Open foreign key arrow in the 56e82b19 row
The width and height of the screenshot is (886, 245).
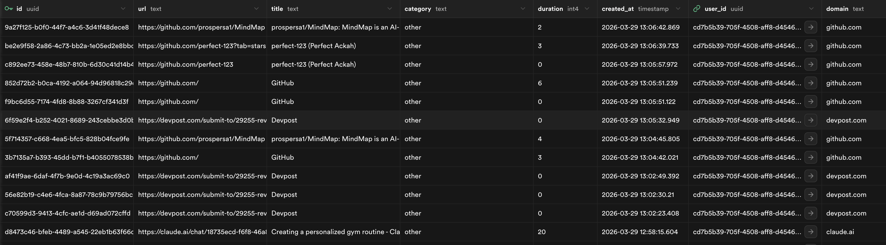tap(811, 194)
